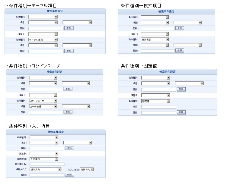Open 演算子 dropdown in 固定値 panel
Viewport: 240px width, 185px height.
(x=155, y=95)
